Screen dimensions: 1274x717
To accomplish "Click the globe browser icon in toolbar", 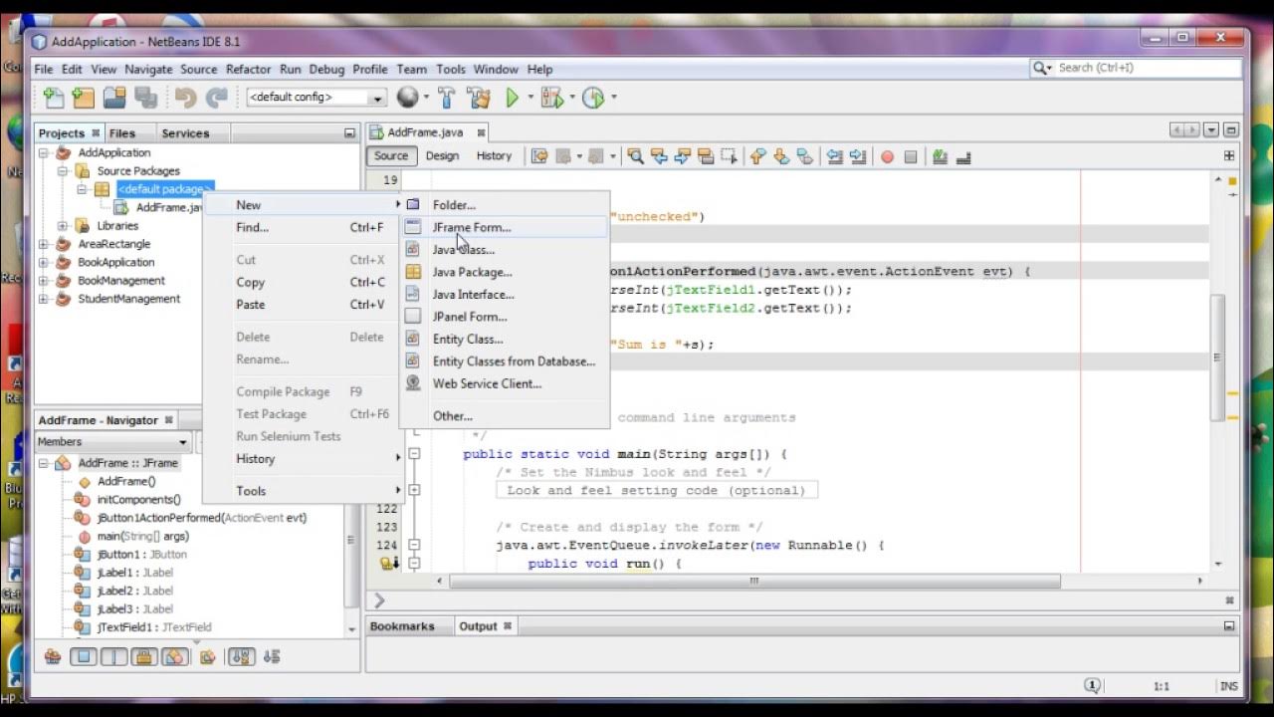I will [x=407, y=97].
